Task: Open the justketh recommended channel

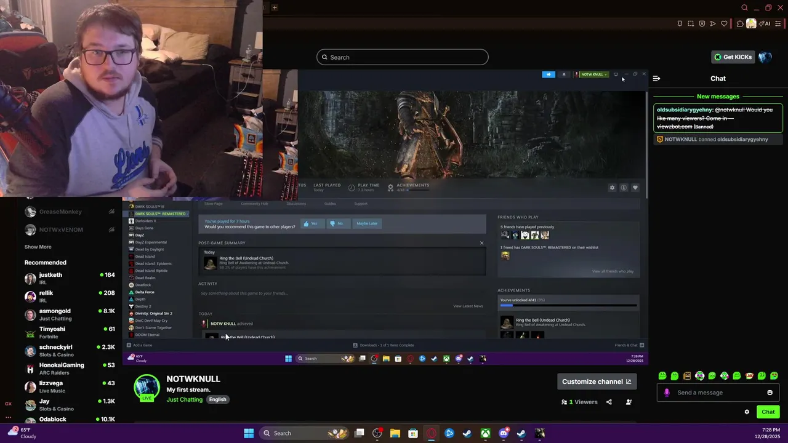Action: 70,278
